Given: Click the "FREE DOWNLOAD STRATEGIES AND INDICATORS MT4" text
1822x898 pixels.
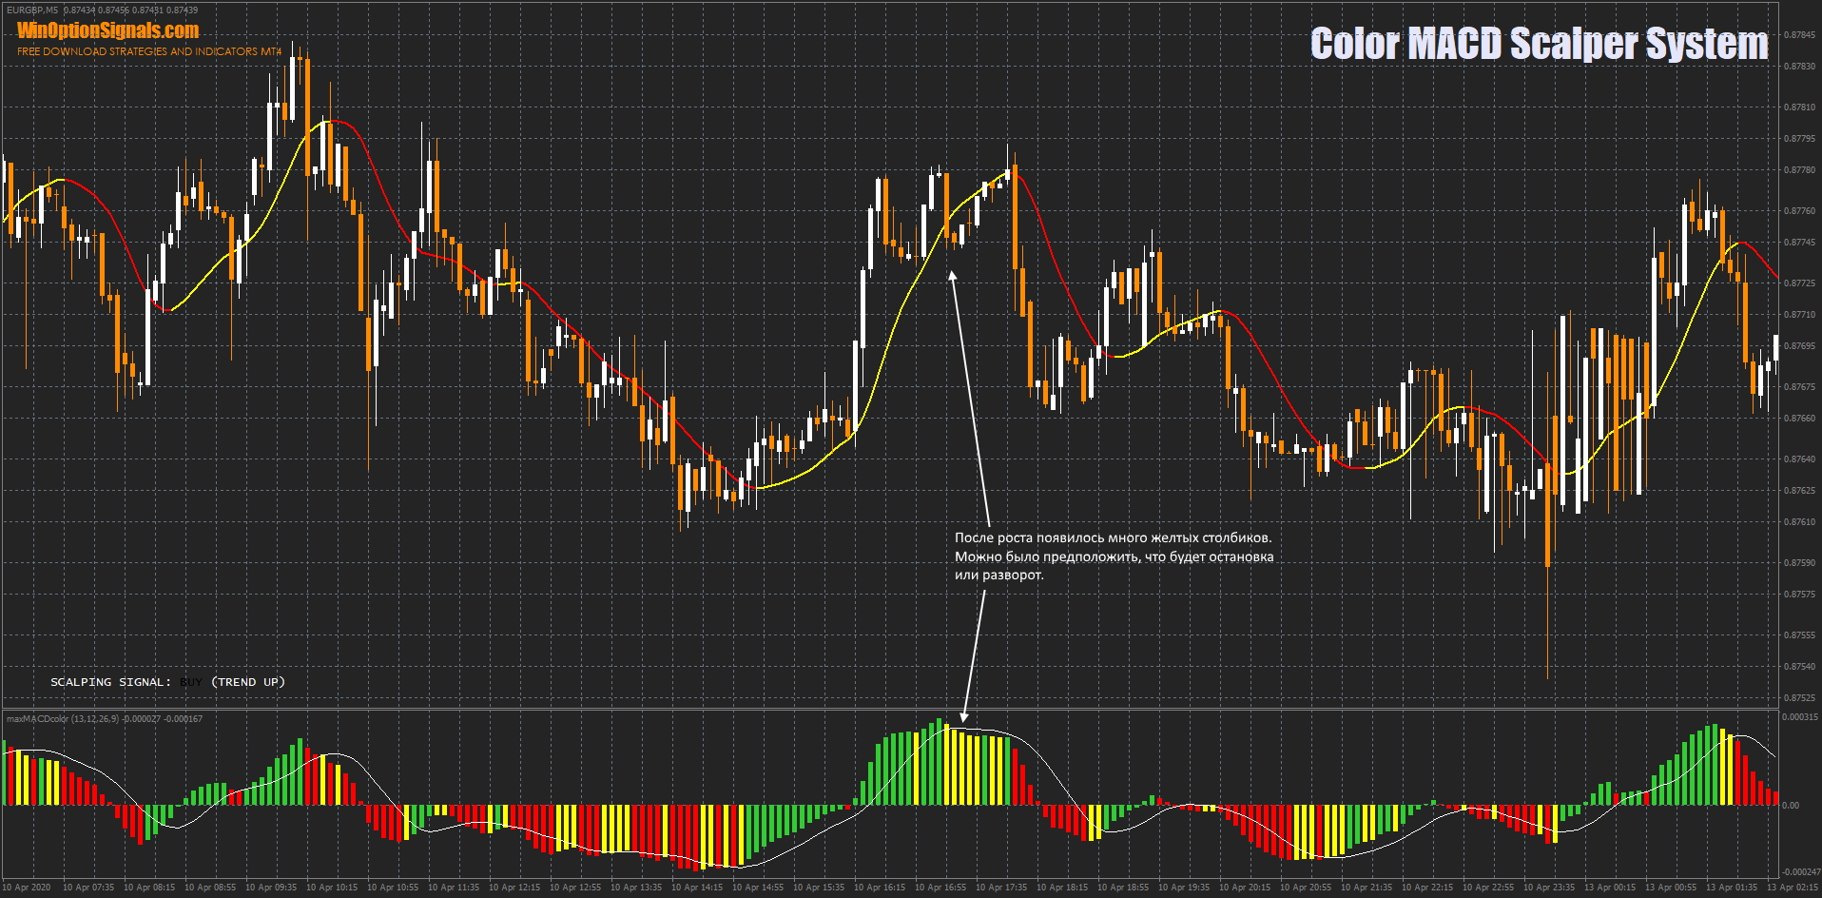Looking at the screenshot, I should coord(149,51).
